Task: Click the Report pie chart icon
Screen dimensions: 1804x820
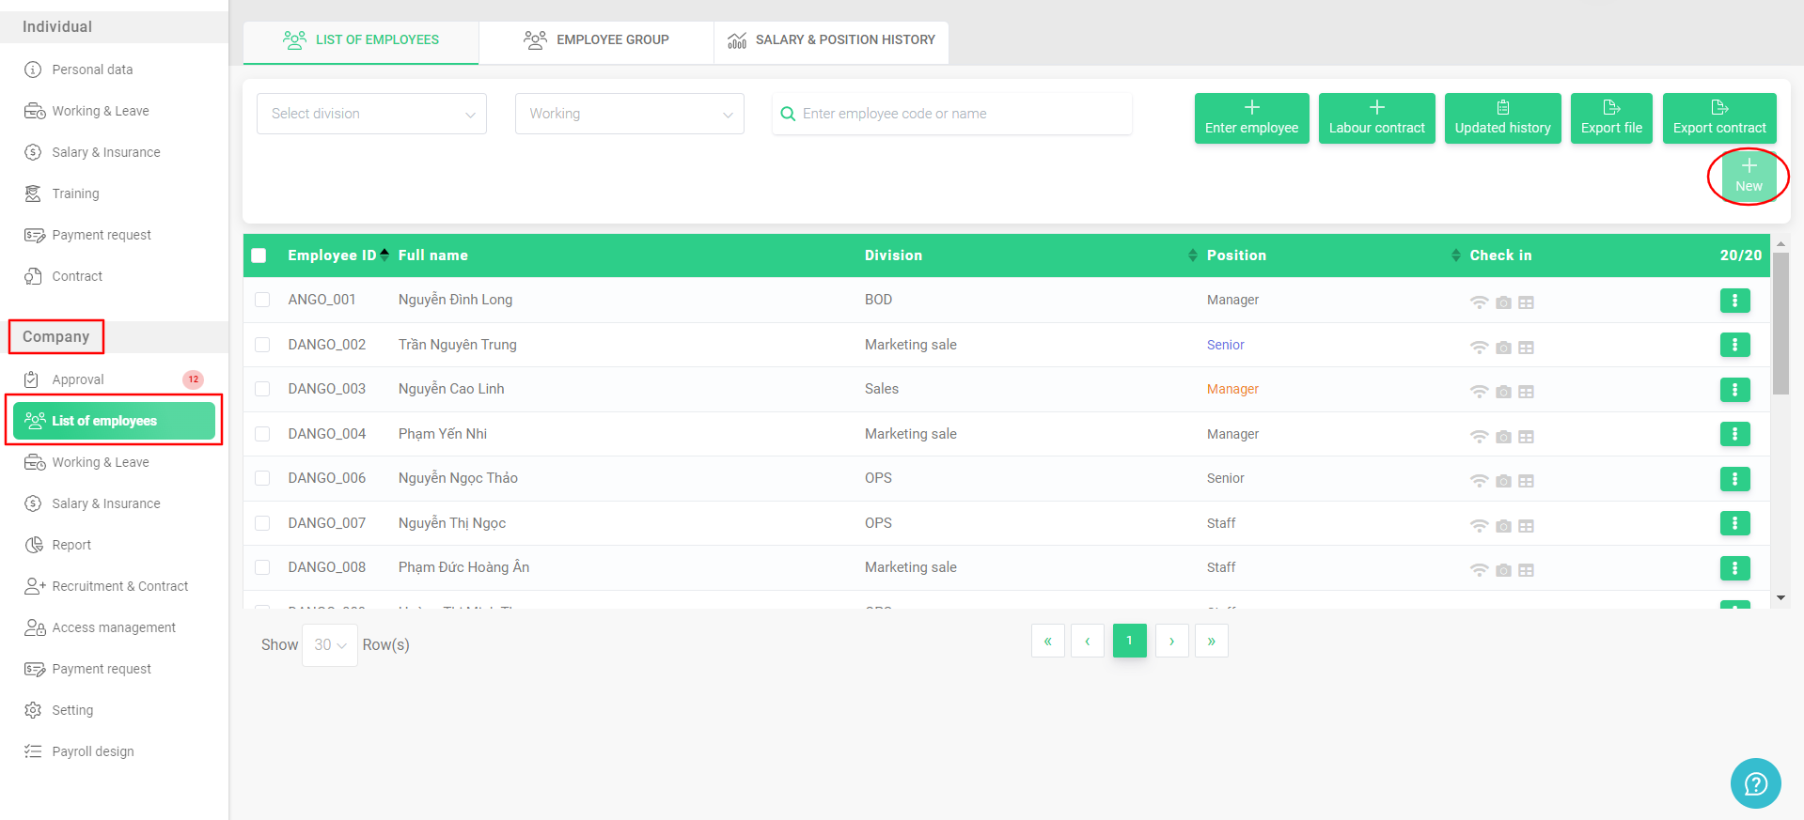Action: tap(34, 545)
